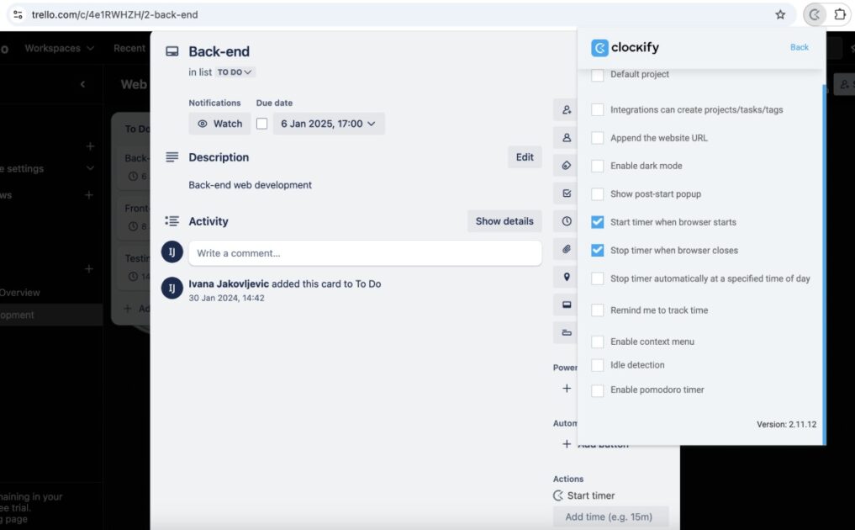Image resolution: width=855 pixels, height=530 pixels.
Task: Open the Labels icon
Action: point(566,165)
